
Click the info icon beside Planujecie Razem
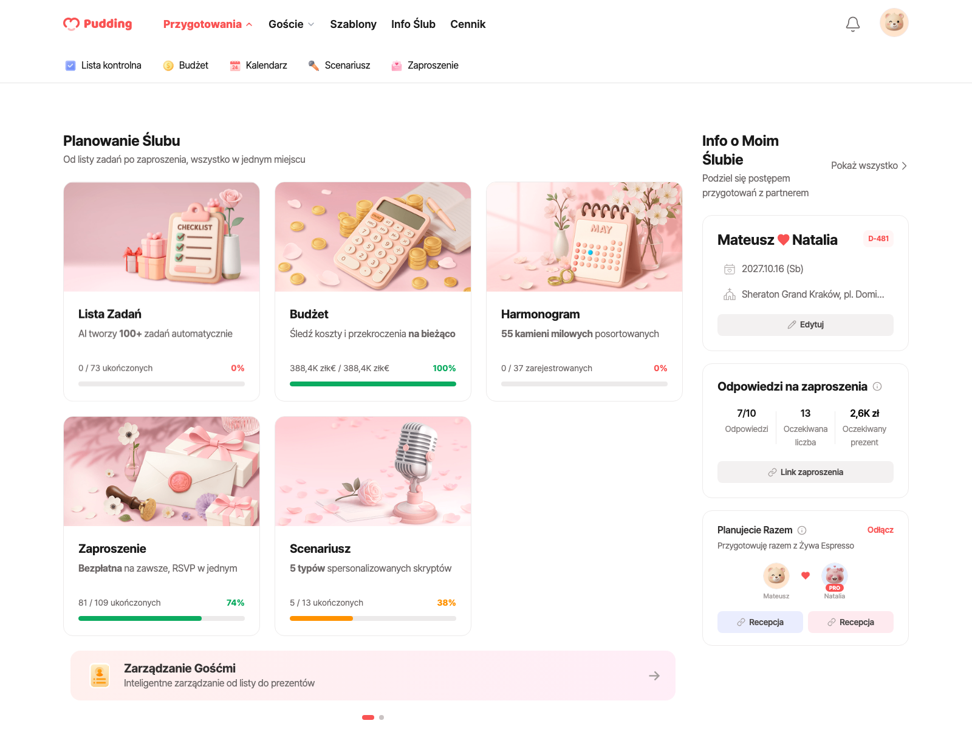(x=802, y=530)
